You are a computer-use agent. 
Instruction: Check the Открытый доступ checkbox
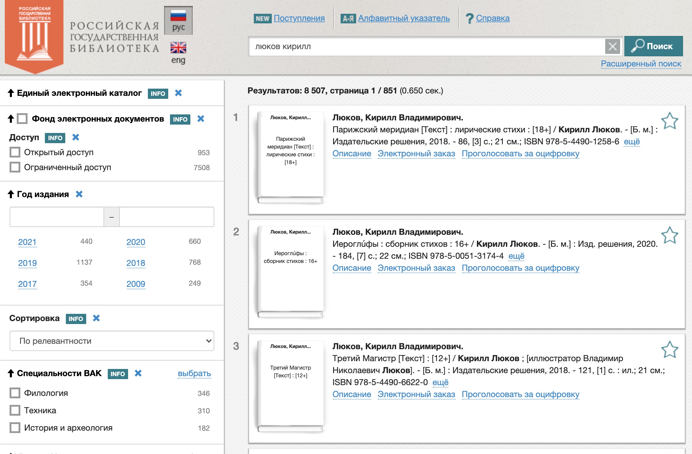pyautogui.click(x=15, y=152)
